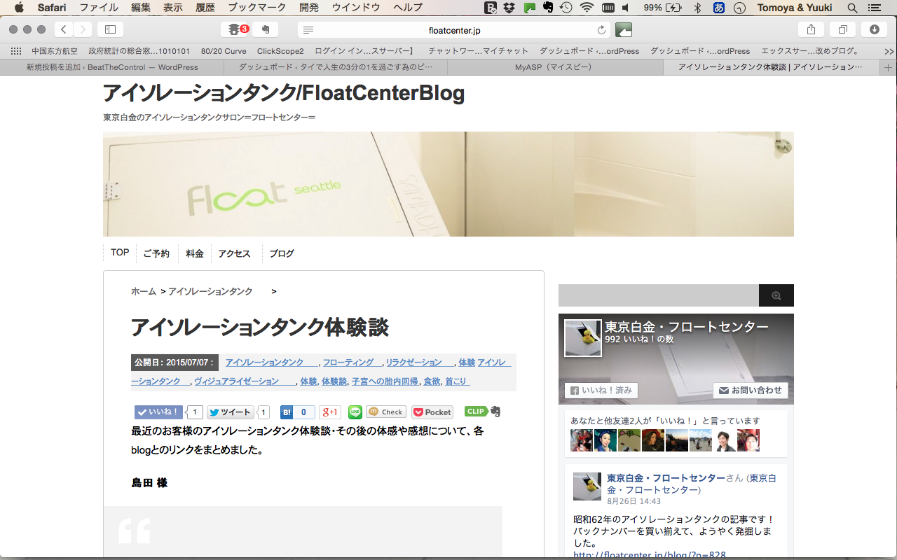This screenshot has width=897, height=560.
Task: Open Japanese input method あ menu
Action: click(718, 8)
